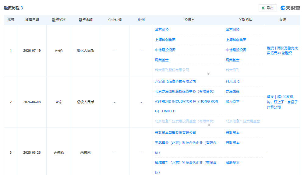Open faded 科大讯飞 institution in A+轮 row
This screenshot has width=304, height=175.
[232, 70]
